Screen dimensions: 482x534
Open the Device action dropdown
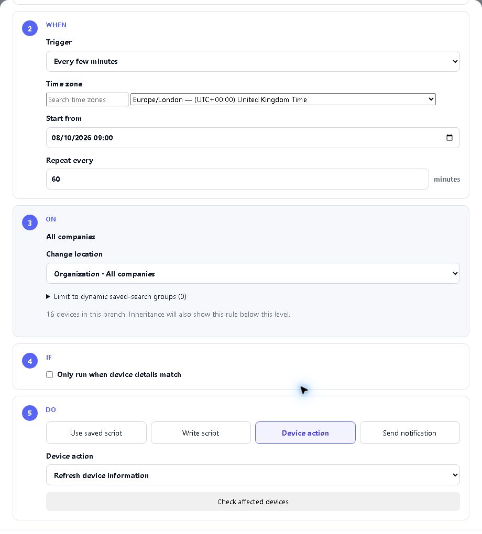tap(253, 475)
